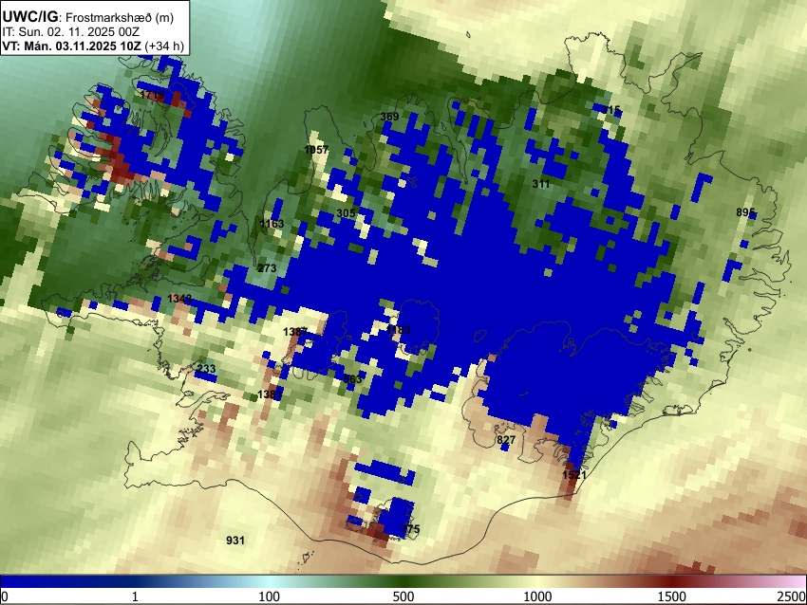Click the color scale label 2500
The image size is (807, 605).
(792, 596)
